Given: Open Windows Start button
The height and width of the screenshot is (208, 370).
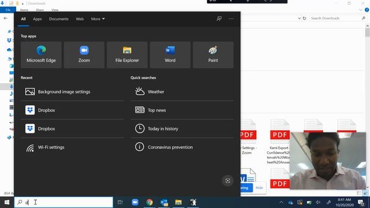Looking at the screenshot, I should pos(7,202).
